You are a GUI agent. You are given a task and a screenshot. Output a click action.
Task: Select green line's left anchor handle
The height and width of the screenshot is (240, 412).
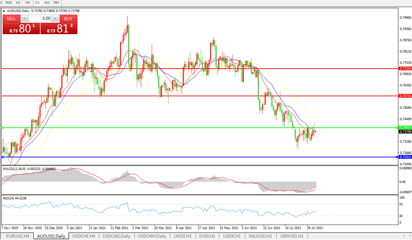2,128
